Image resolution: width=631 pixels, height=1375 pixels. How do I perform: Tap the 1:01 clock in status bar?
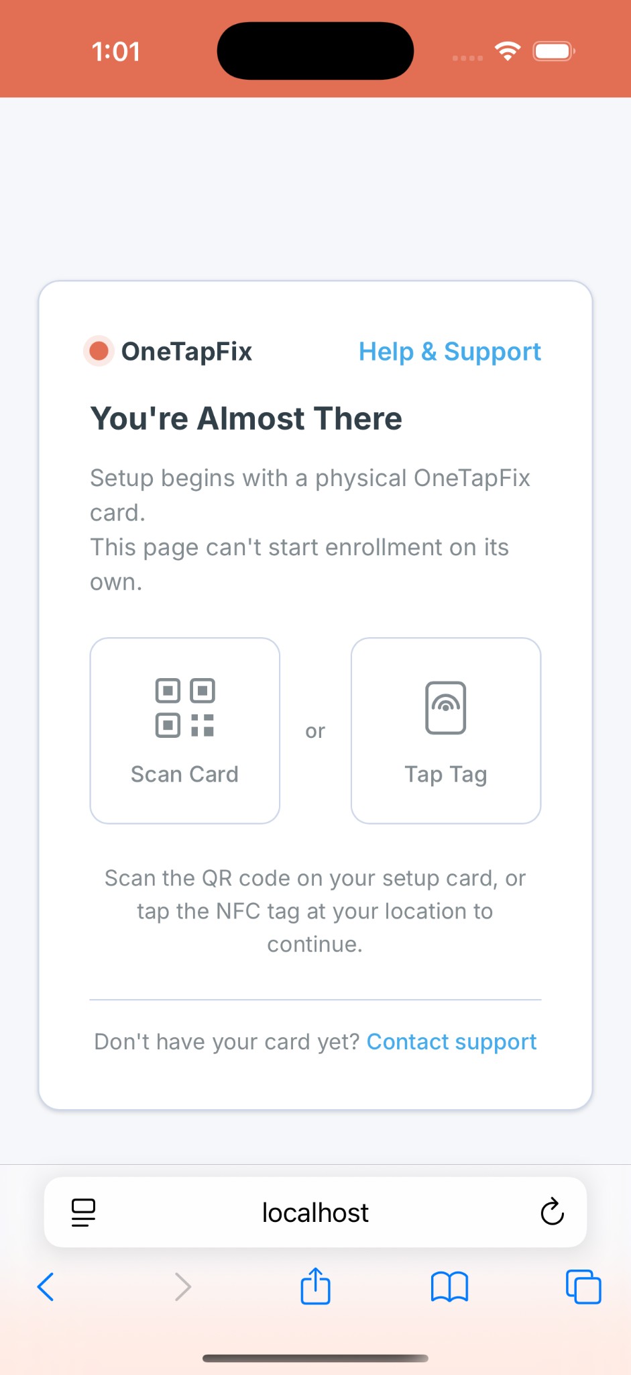pos(117,50)
